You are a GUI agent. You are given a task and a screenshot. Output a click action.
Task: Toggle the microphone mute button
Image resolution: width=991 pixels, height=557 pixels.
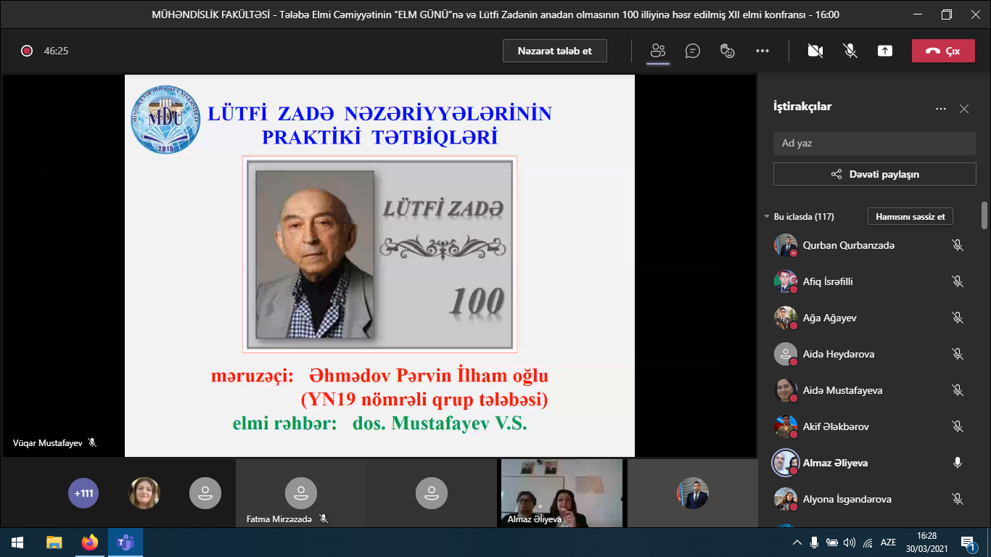[850, 51]
